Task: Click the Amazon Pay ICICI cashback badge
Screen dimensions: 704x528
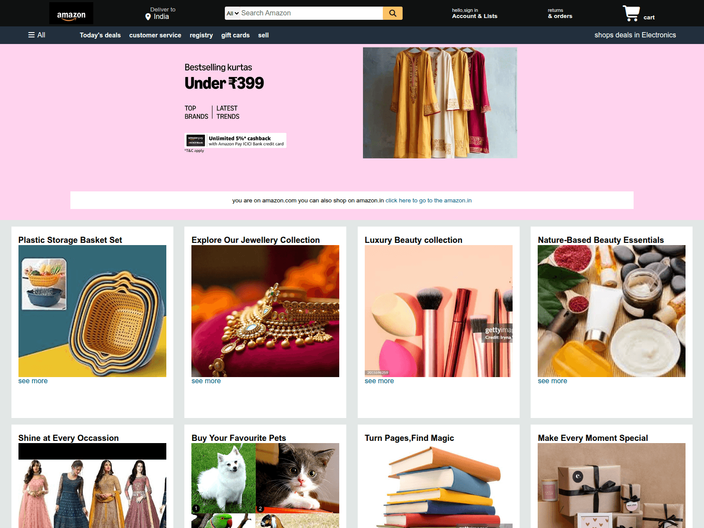Action: coord(235,140)
